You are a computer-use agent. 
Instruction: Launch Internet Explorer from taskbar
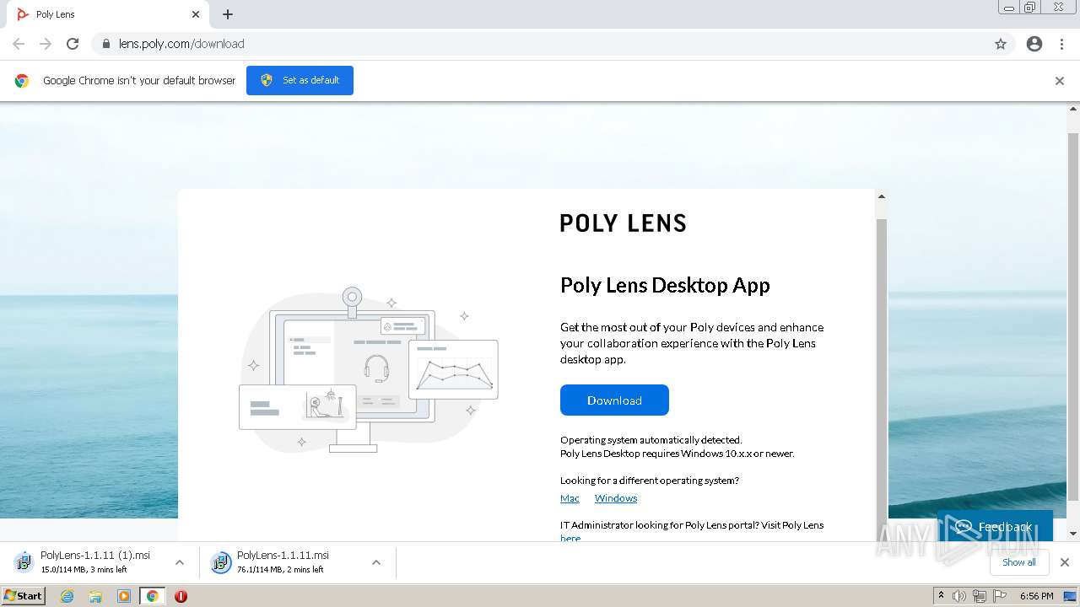click(x=67, y=596)
